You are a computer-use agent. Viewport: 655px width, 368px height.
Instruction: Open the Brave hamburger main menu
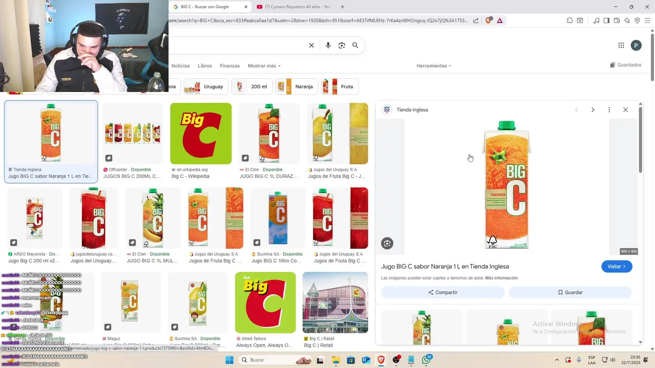(648, 20)
